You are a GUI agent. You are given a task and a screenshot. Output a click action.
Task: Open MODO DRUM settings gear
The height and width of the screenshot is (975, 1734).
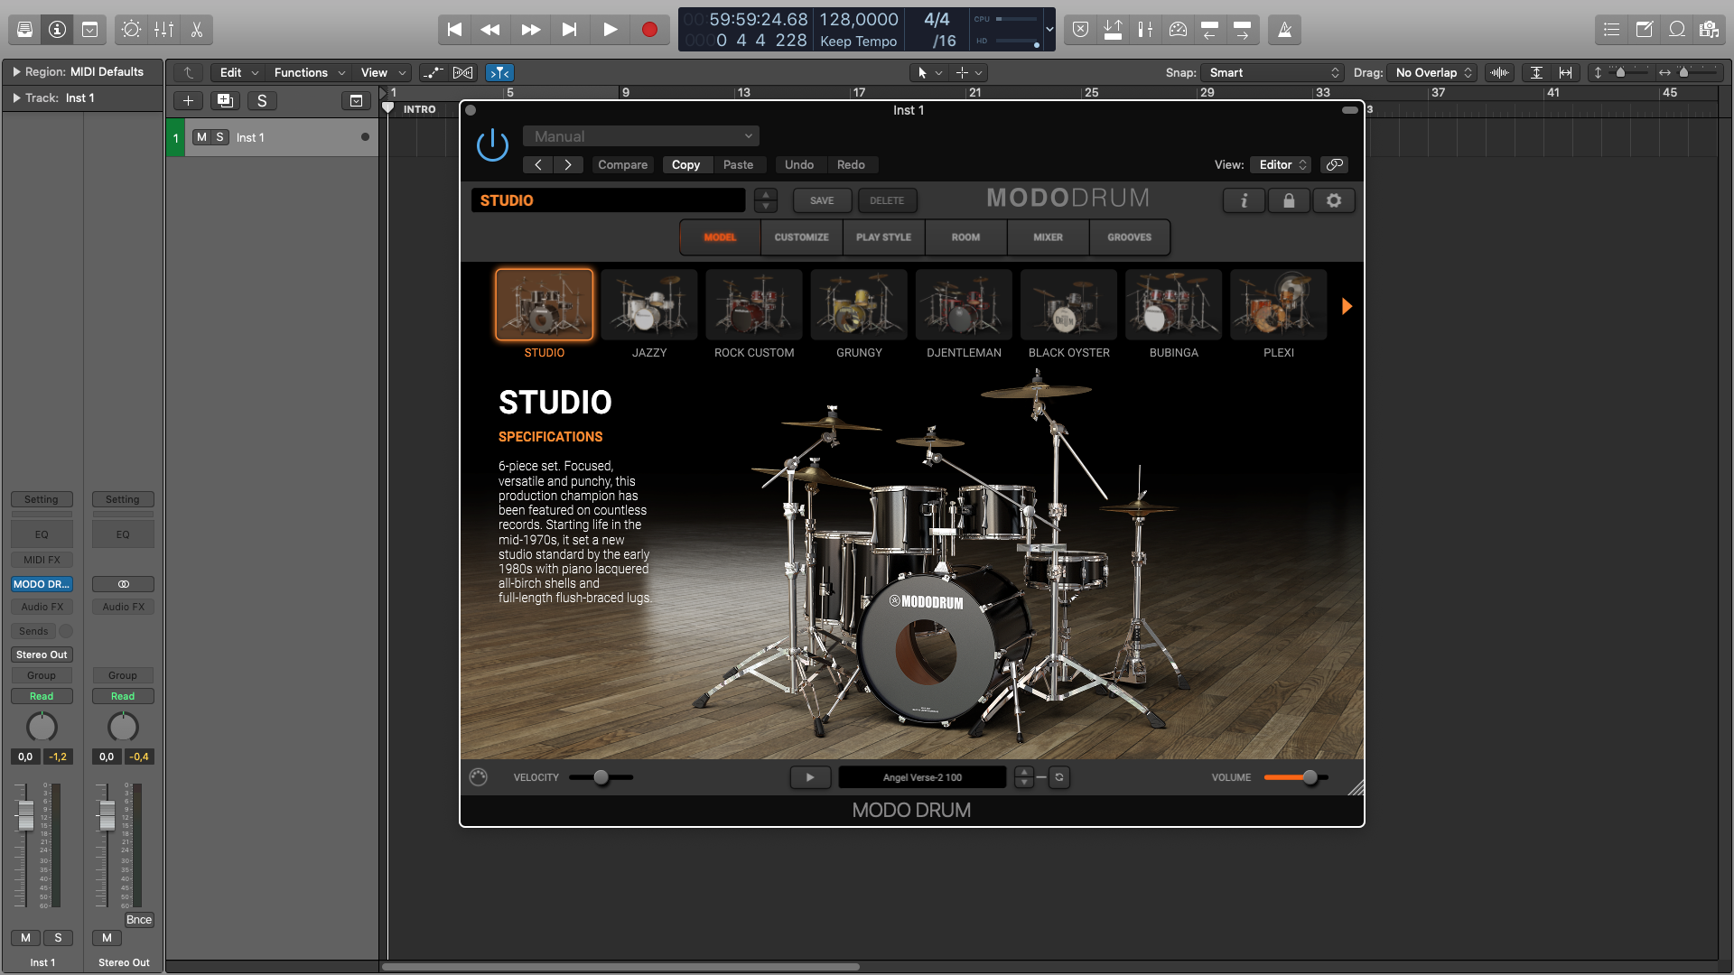click(1334, 200)
